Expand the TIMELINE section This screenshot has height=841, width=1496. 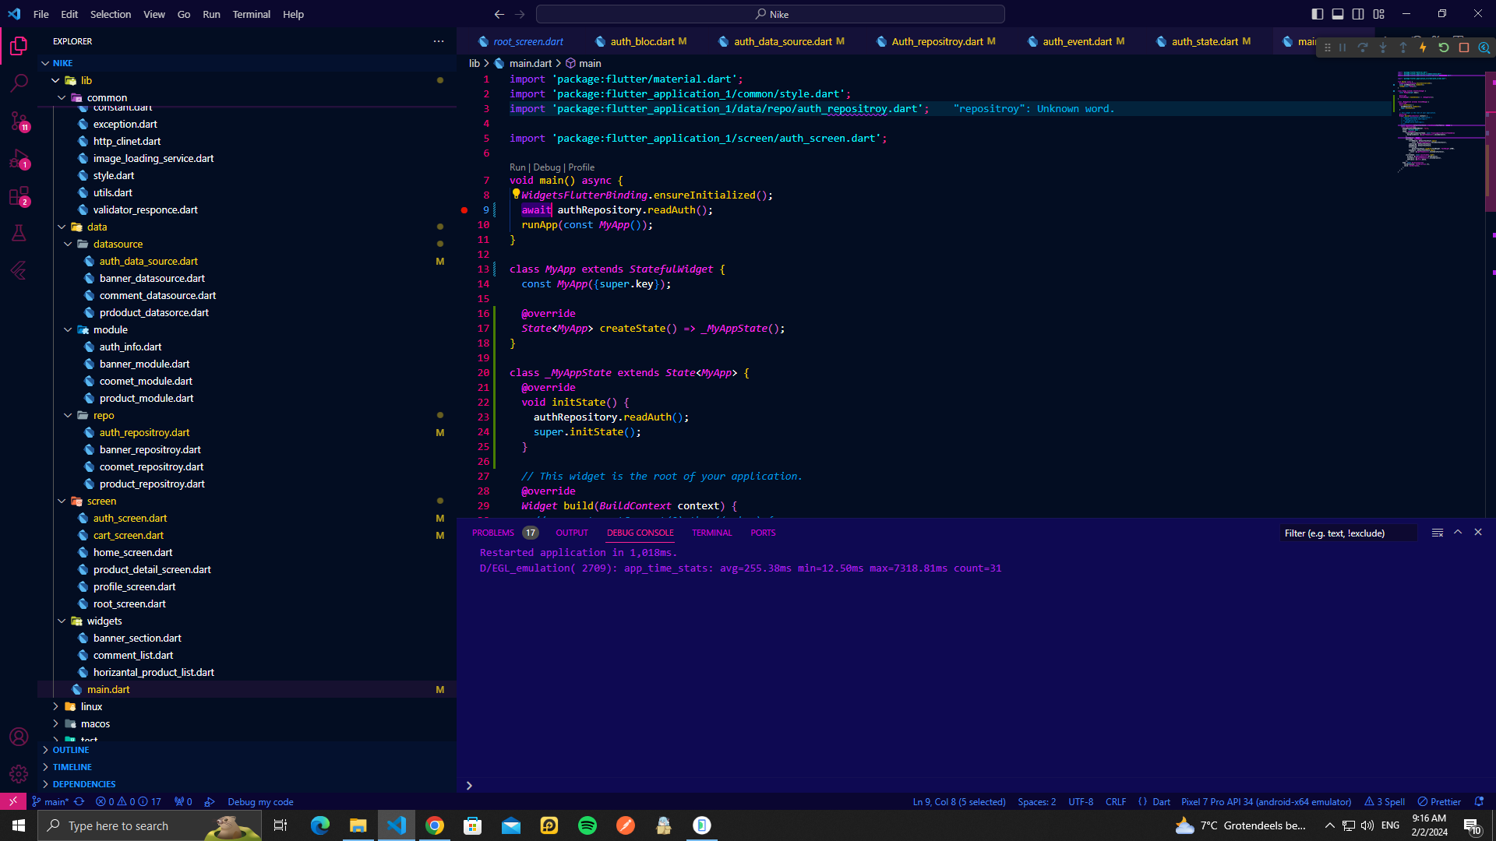(x=72, y=767)
